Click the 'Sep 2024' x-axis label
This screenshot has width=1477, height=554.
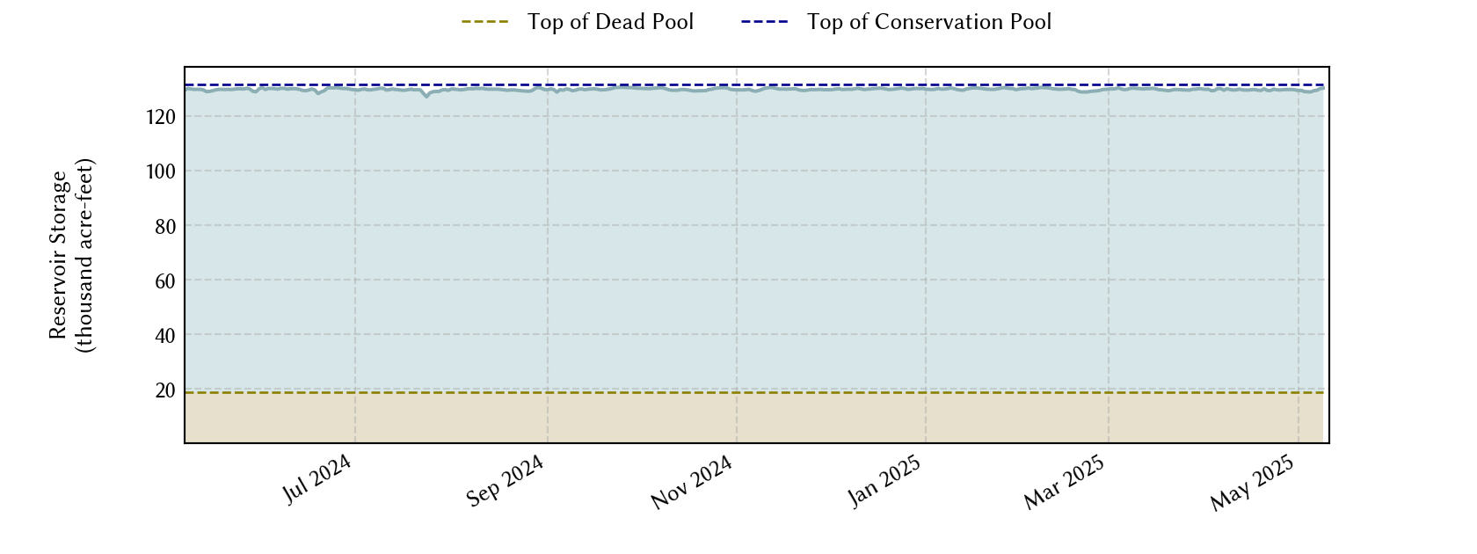(506, 481)
